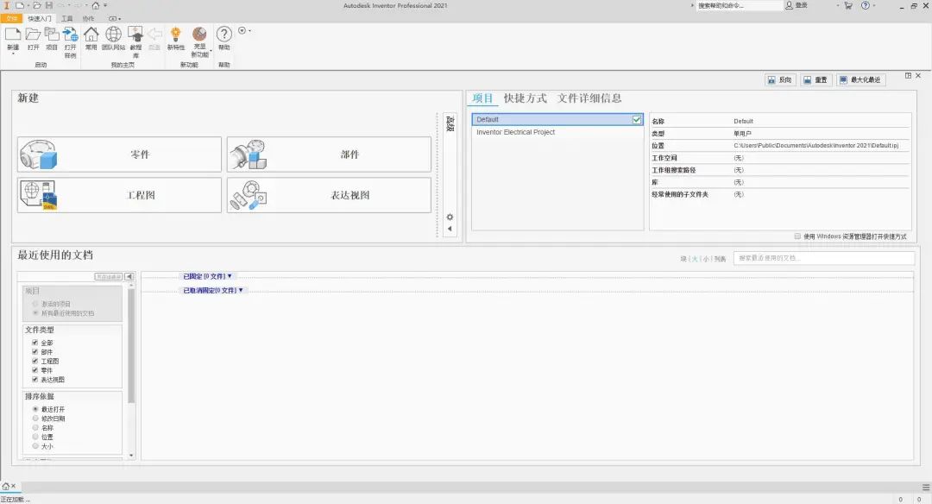932x504 pixels.
Task: Expand the 亮显新功能 dropdown arrow
Action: coord(211,51)
